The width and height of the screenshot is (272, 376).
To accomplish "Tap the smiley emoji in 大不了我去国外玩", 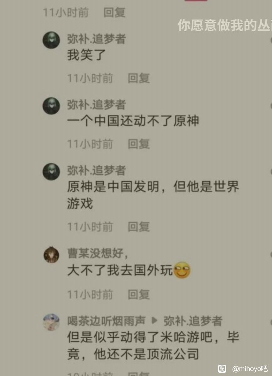I will click(182, 270).
